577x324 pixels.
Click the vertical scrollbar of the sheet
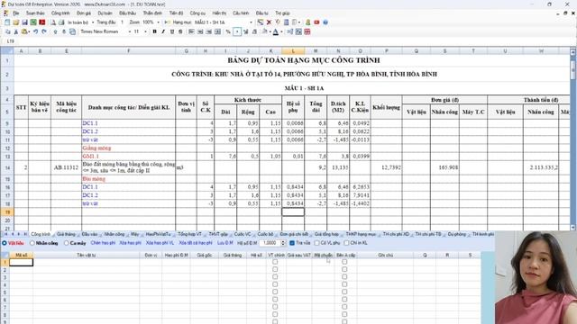[x=573, y=139]
